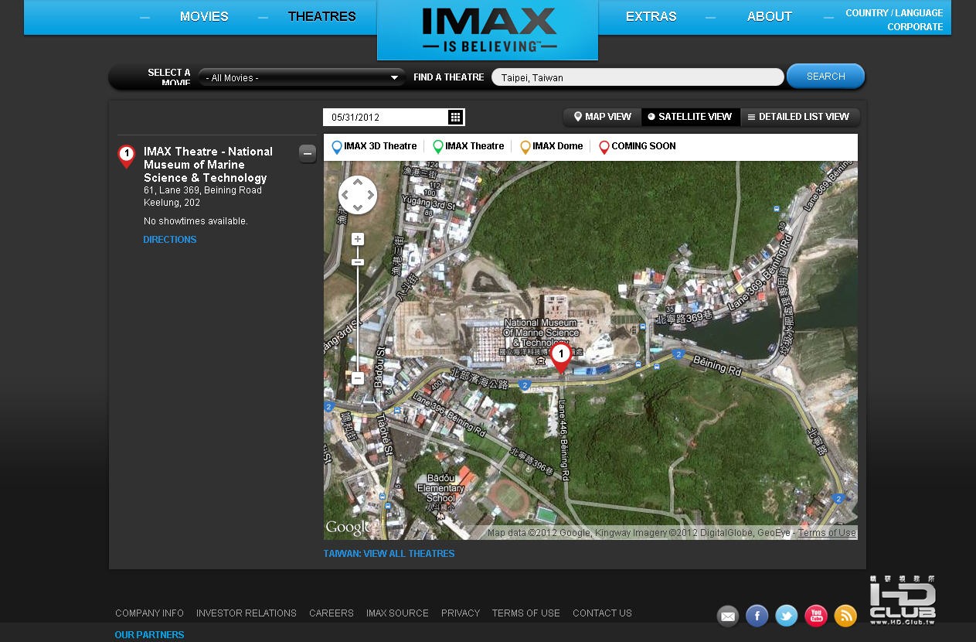This screenshot has width=976, height=642.
Task: Open the Privacy footer link
Action: tap(461, 613)
